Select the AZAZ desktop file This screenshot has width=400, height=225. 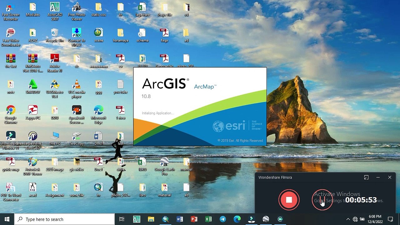(x=33, y=35)
